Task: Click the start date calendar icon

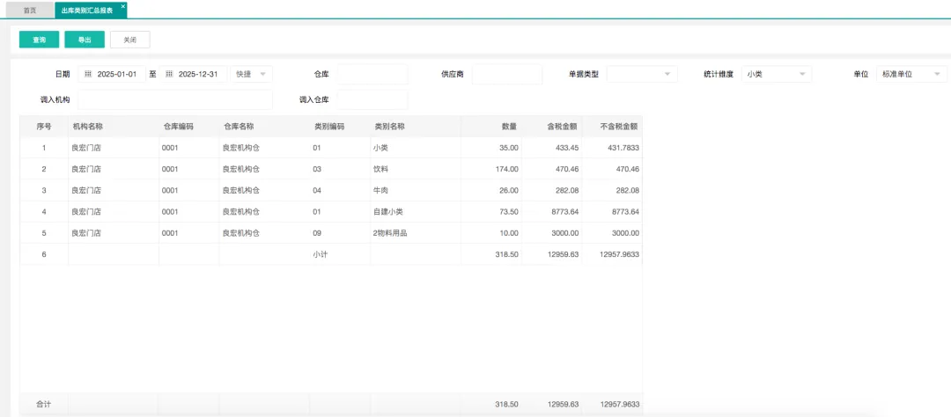Action: tap(88, 75)
